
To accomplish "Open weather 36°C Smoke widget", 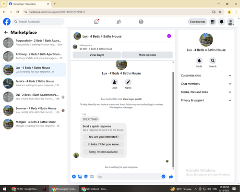I will pos(181,189).
